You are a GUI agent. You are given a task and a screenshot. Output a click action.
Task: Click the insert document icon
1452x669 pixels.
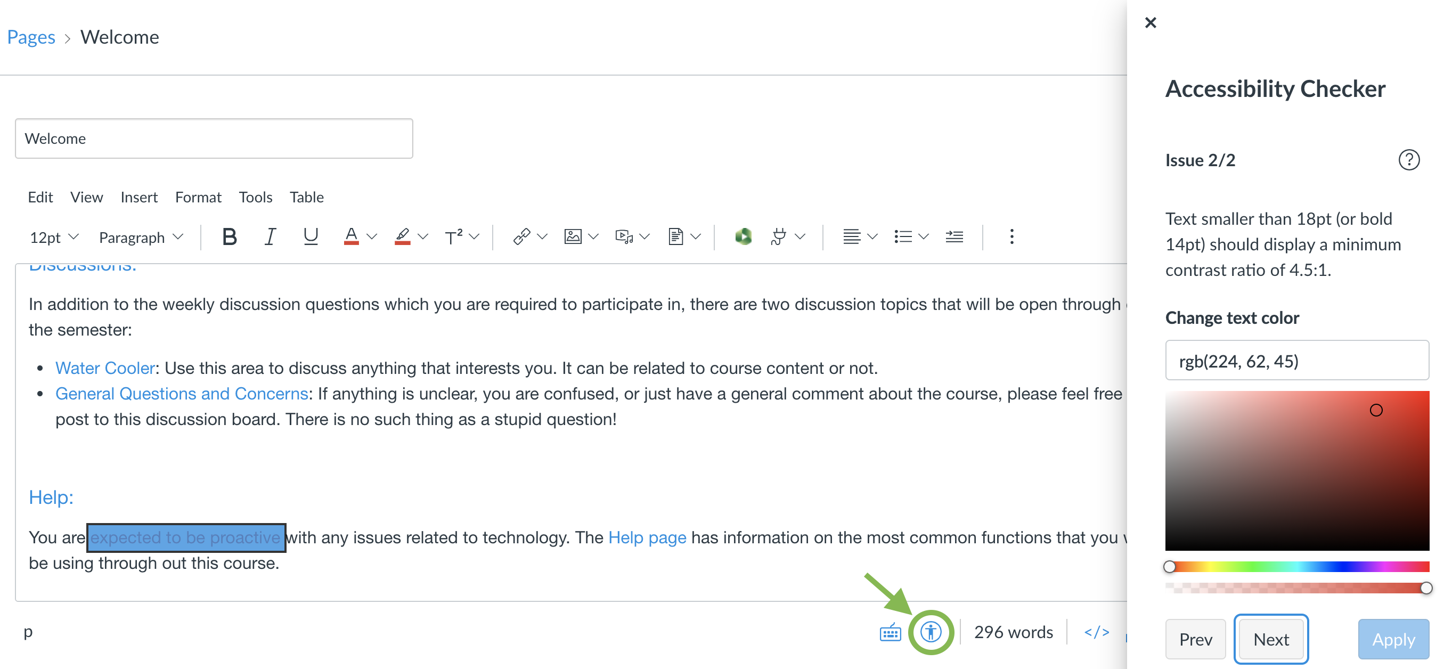click(675, 236)
